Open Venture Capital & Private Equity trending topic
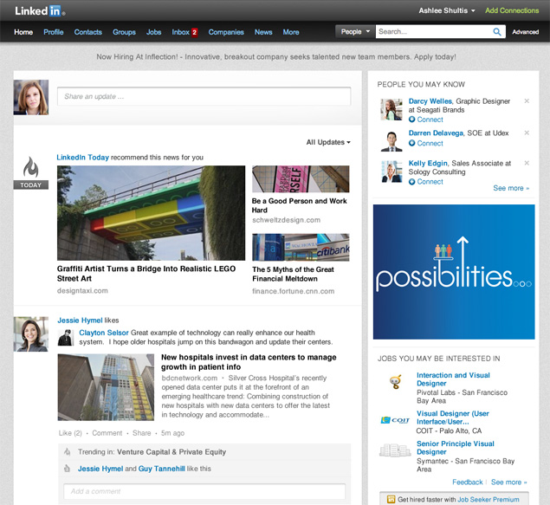This screenshot has height=505, width=550. [x=171, y=451]
